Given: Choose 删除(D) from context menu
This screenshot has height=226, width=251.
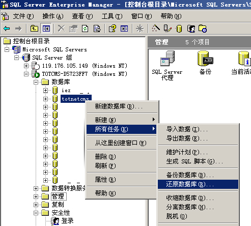Looking at the screenshot, I should click(122, 156).
